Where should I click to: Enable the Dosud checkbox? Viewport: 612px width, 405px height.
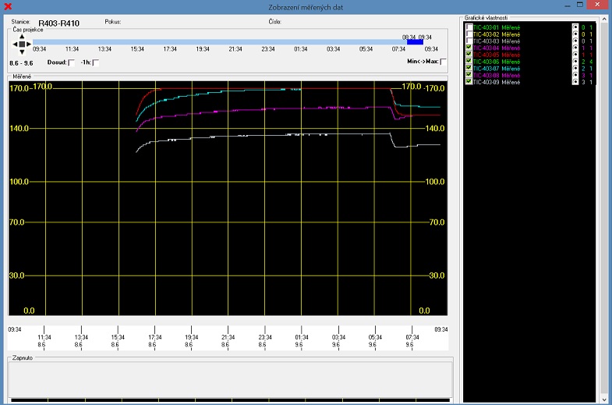[72, 62]
